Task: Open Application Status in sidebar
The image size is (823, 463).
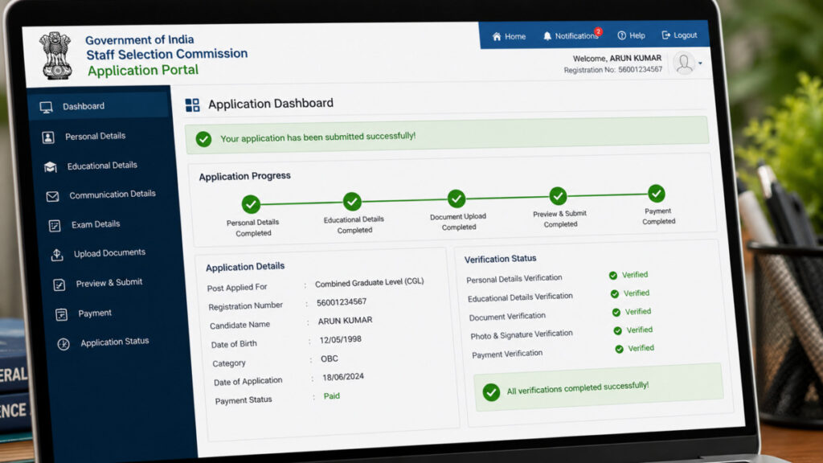Action: pyautogui.click(x=117, y=342)
